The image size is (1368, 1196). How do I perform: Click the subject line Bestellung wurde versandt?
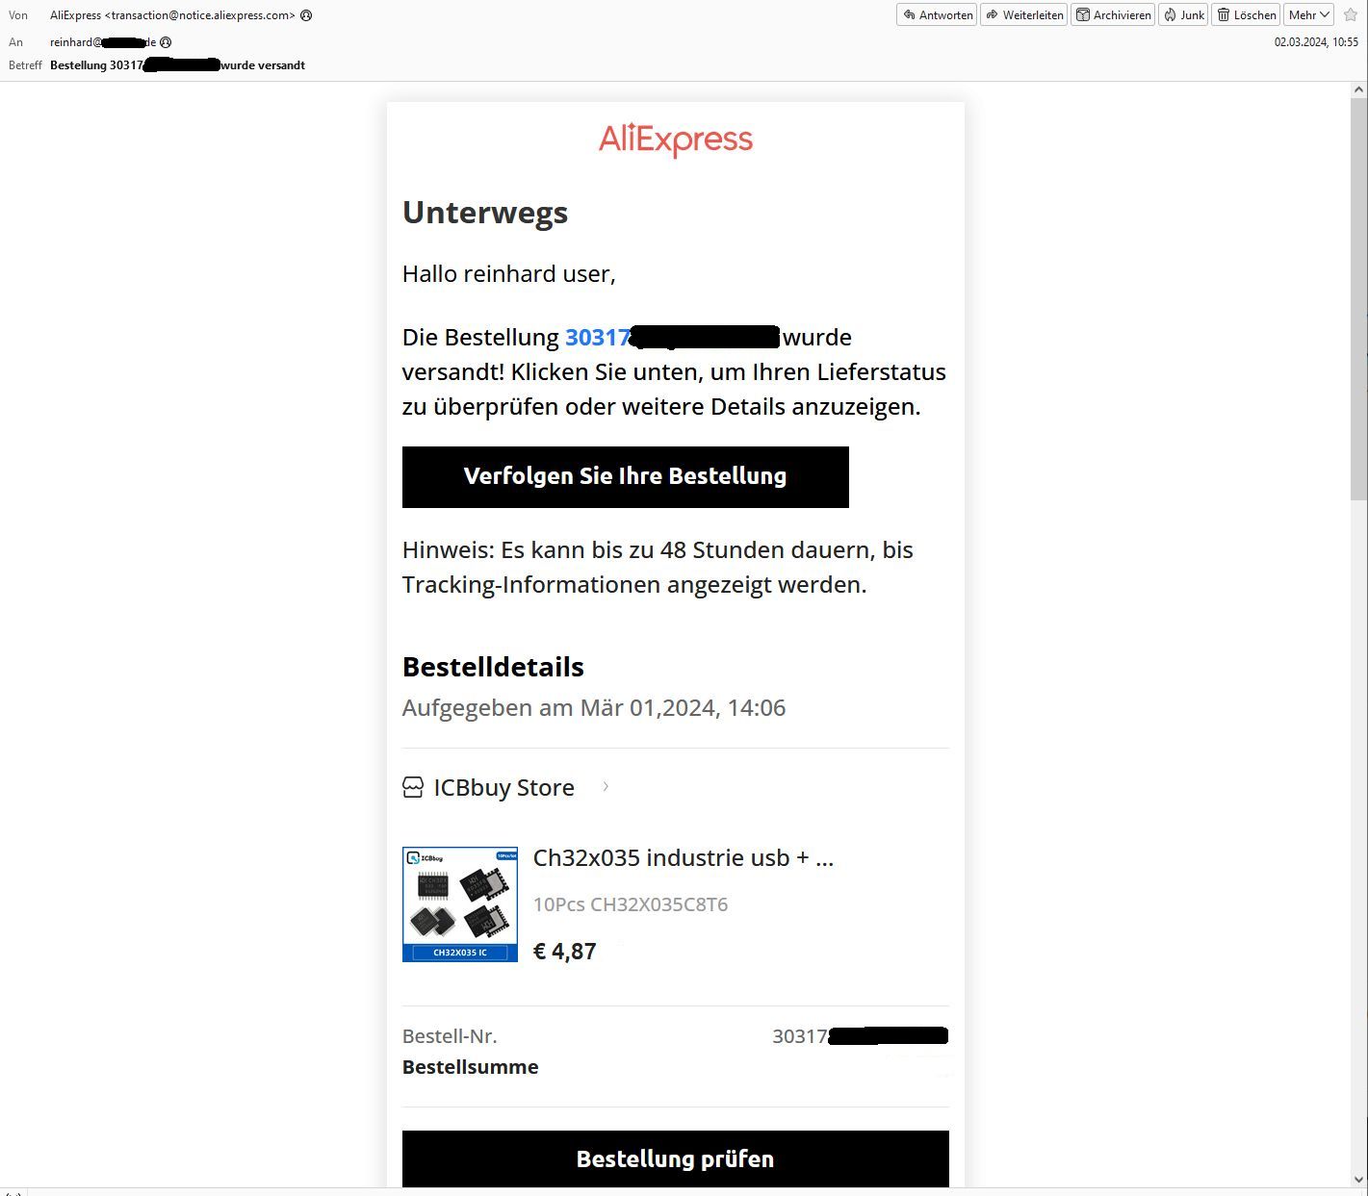pyautogui.click(x=177, y=65)
